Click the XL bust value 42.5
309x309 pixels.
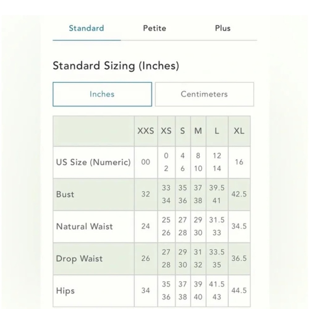coord(239,194)
